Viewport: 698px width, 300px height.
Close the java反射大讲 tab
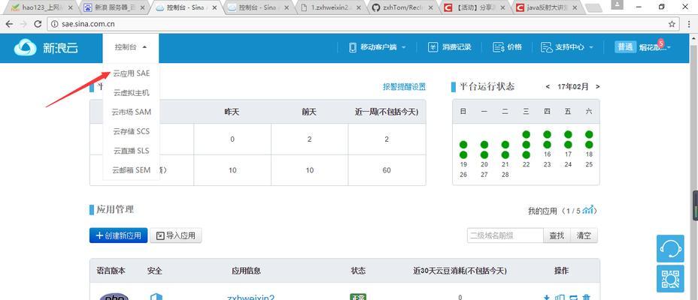coord(575,7)
